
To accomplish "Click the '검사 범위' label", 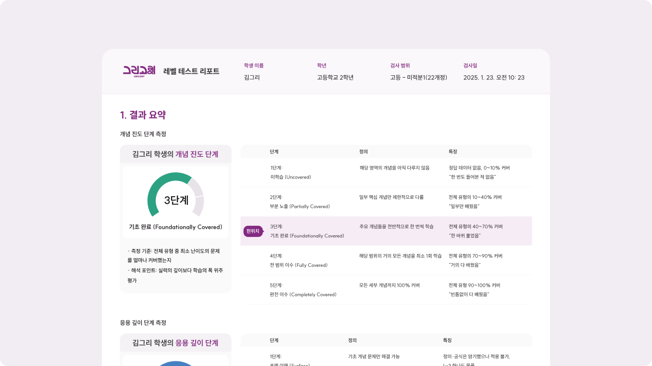I will point(400,66).
